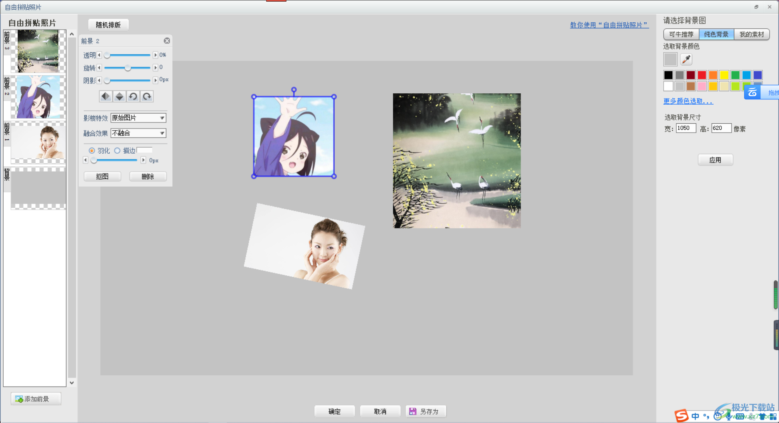Increase shadow with right arrow
This screenshot has width=779, height=423.
coord(155,80)
